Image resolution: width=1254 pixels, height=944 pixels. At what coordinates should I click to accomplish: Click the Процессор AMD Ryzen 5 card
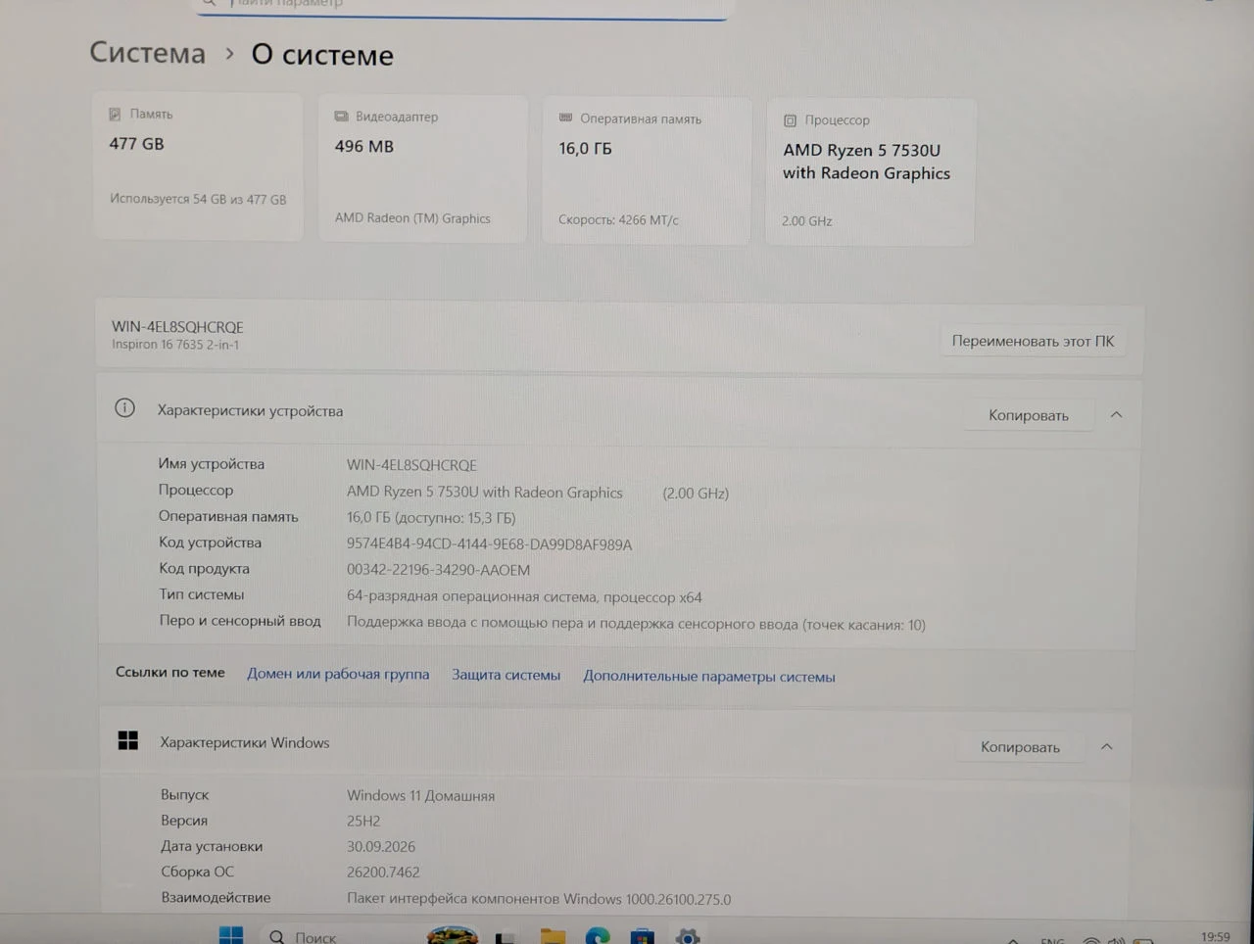(x=870, y=172)
